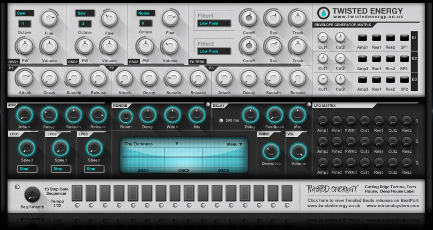433x230 pixels.
Task: Click the LFO3 Speed knob
Action: [94, 148]
